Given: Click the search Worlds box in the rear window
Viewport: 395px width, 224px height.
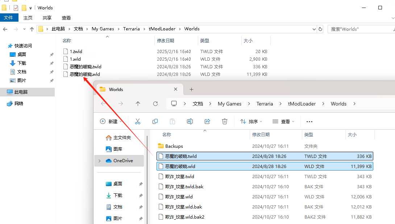Looking at the screenshot, I should click(361, 29).
